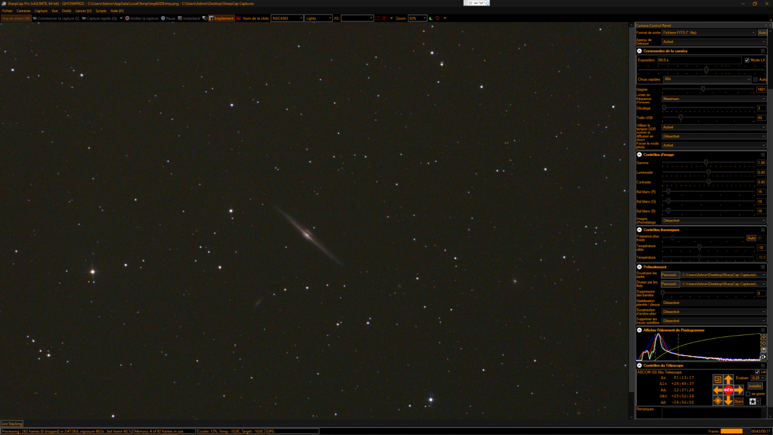Screen dimensions: 773x435
Task: Open the Outils menu
Action: 67,11
